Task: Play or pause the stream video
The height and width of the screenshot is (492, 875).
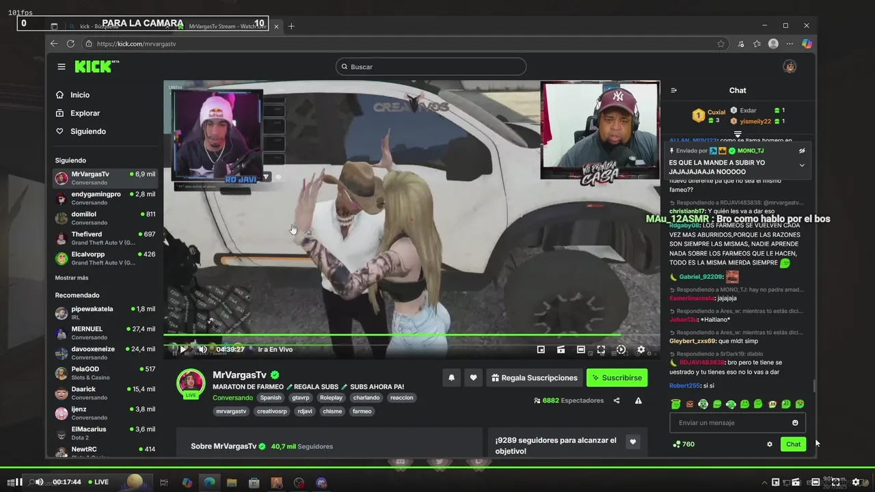Action: 183,349
